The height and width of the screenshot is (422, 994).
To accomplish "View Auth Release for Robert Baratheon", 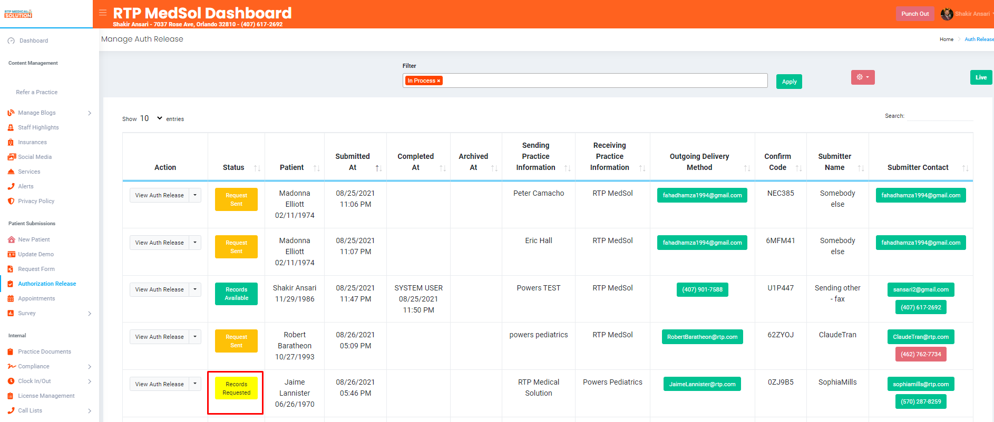I will coord(159,337).
